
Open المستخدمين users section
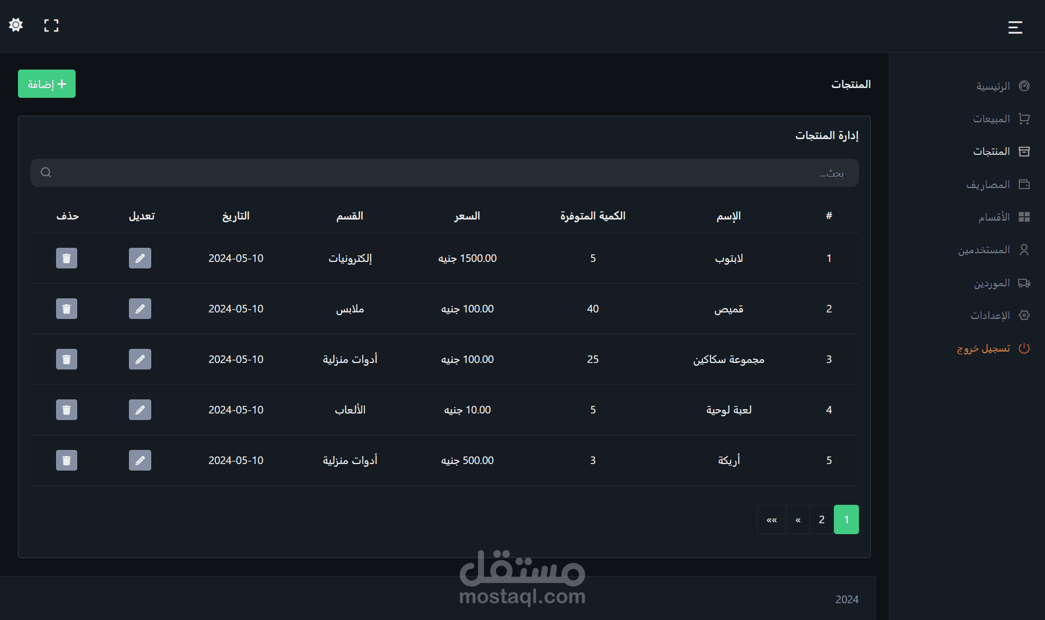point(984,250)
